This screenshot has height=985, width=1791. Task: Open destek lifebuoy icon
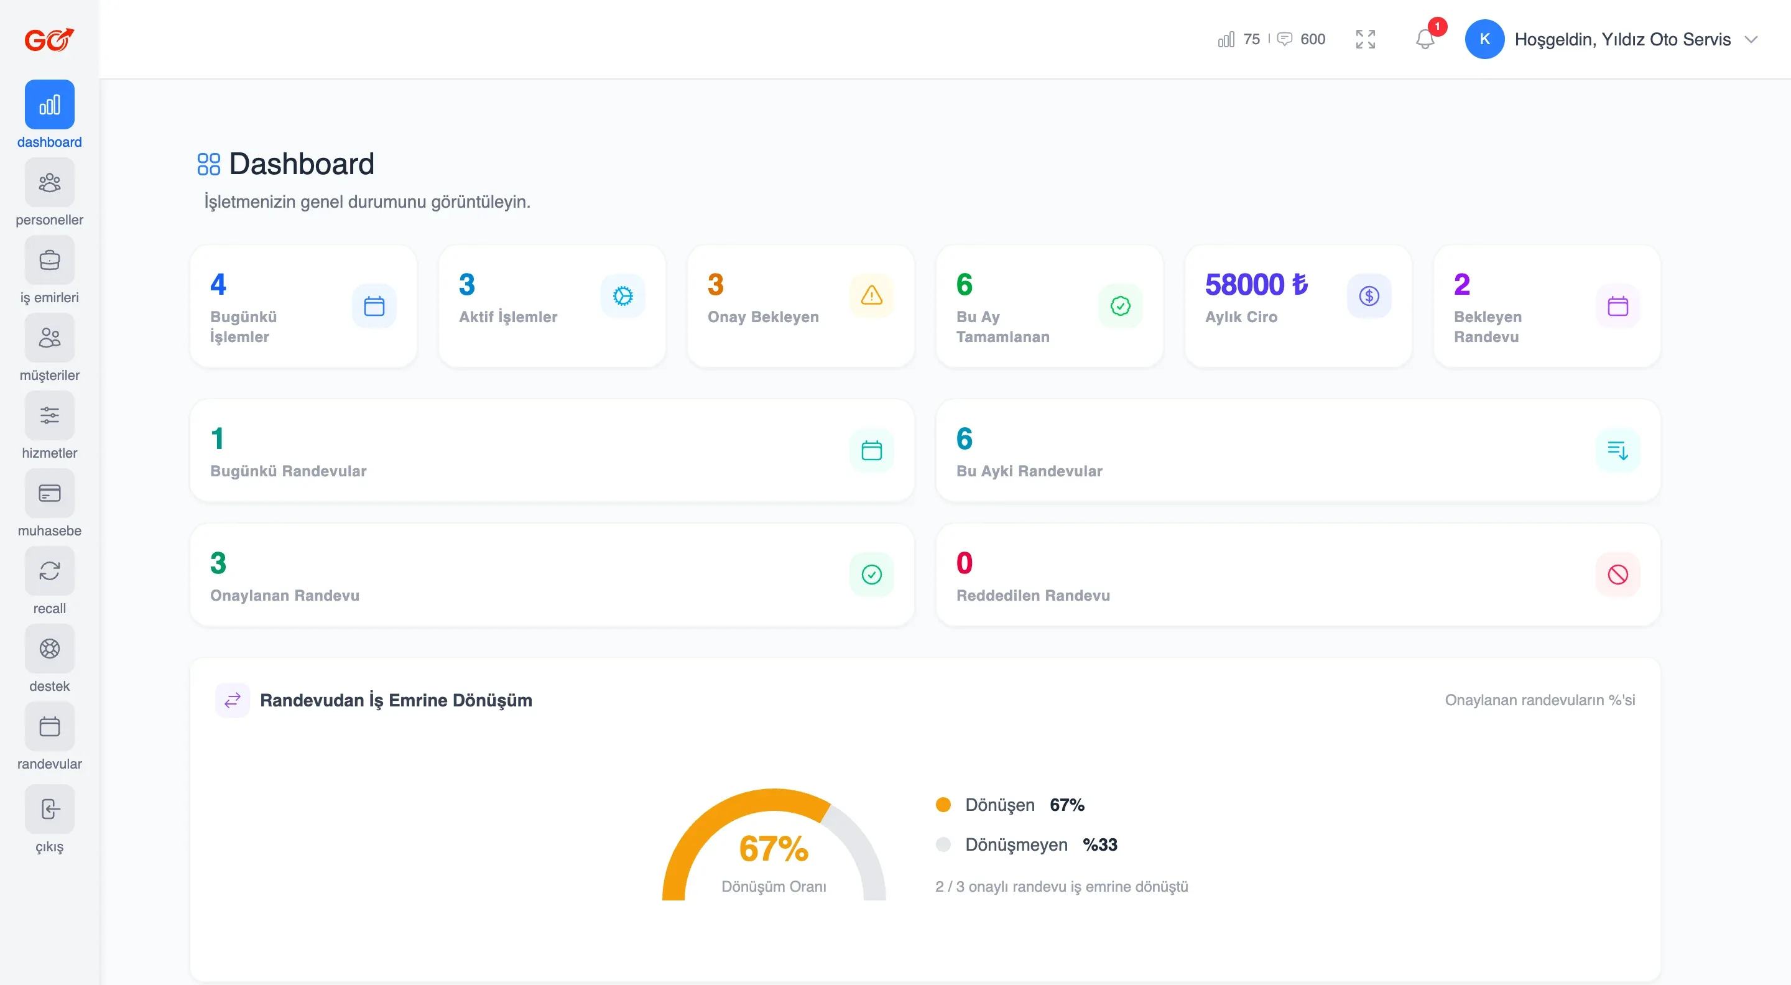pyautogui.click(x=49, y=649)
